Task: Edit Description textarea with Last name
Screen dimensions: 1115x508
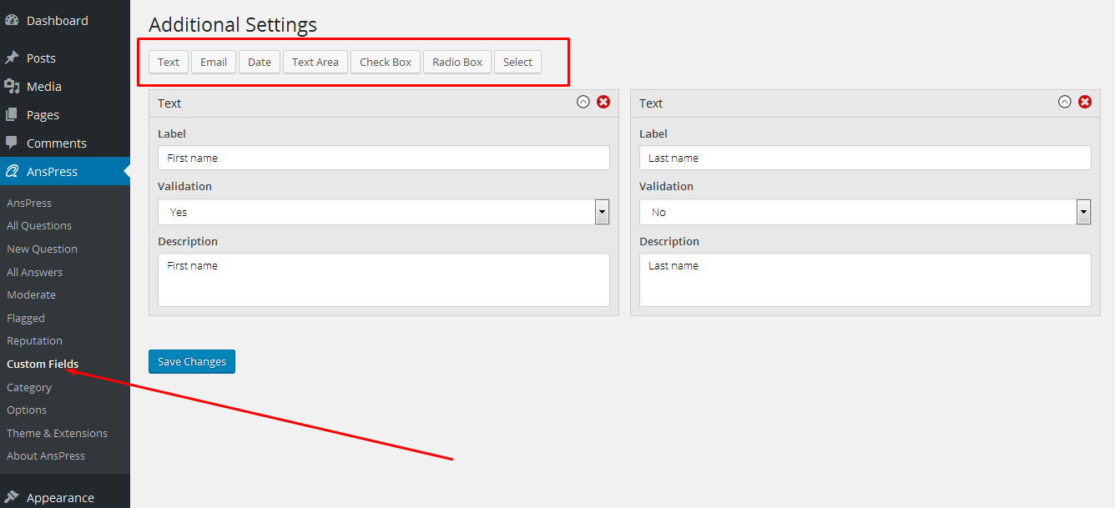Action: [x=865, y=279]
